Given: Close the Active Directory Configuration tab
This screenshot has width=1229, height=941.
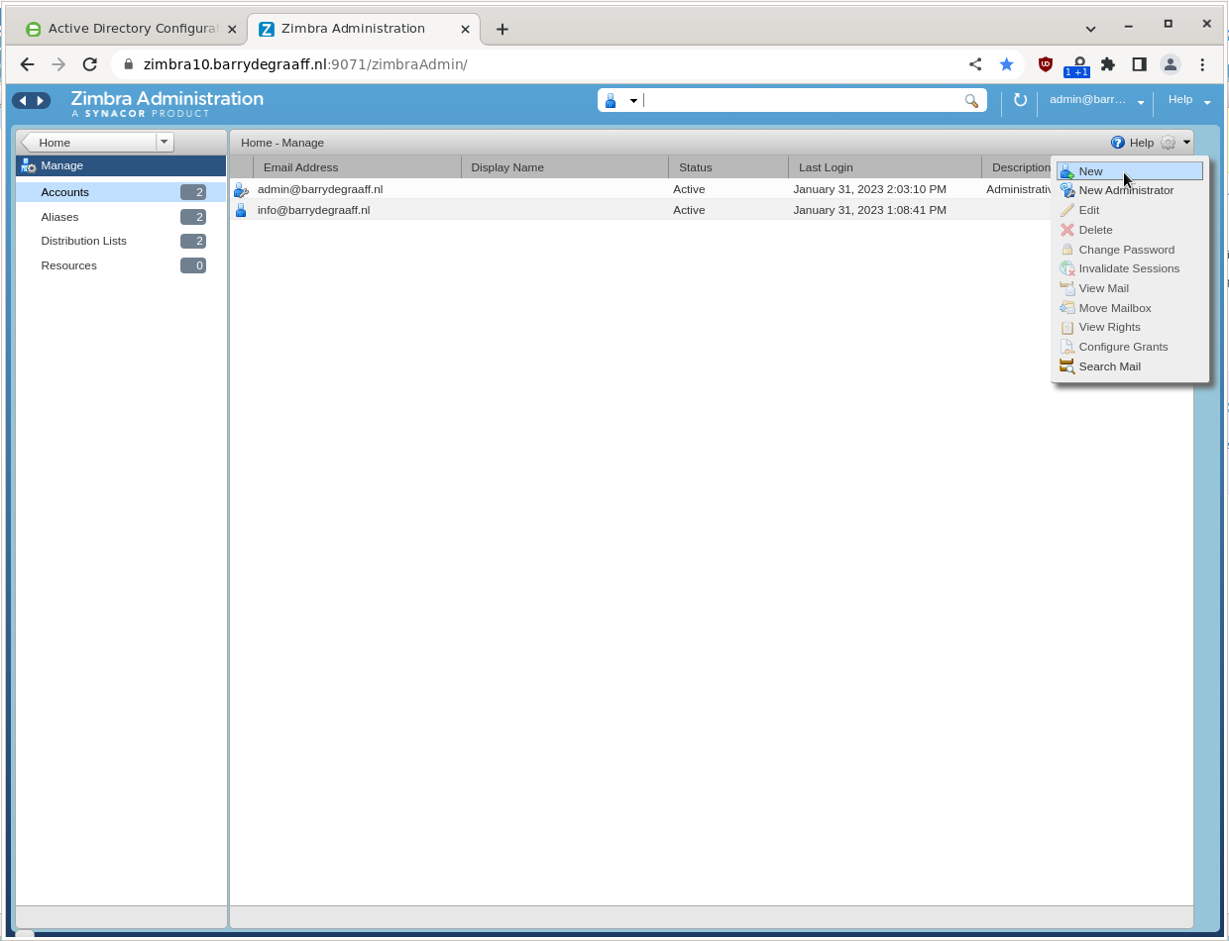Looking at the screenshot, I should pyautogui.click(x=232, y=29).
